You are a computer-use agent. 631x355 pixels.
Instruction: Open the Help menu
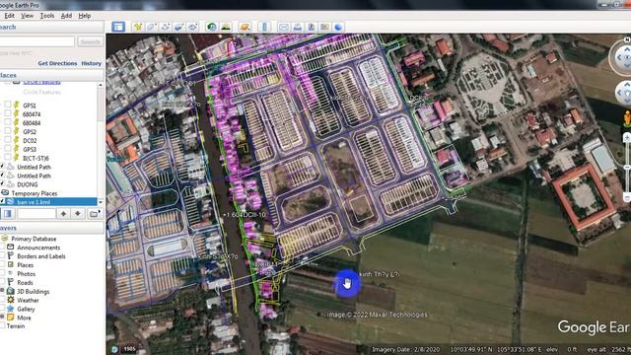pos(85,16)
